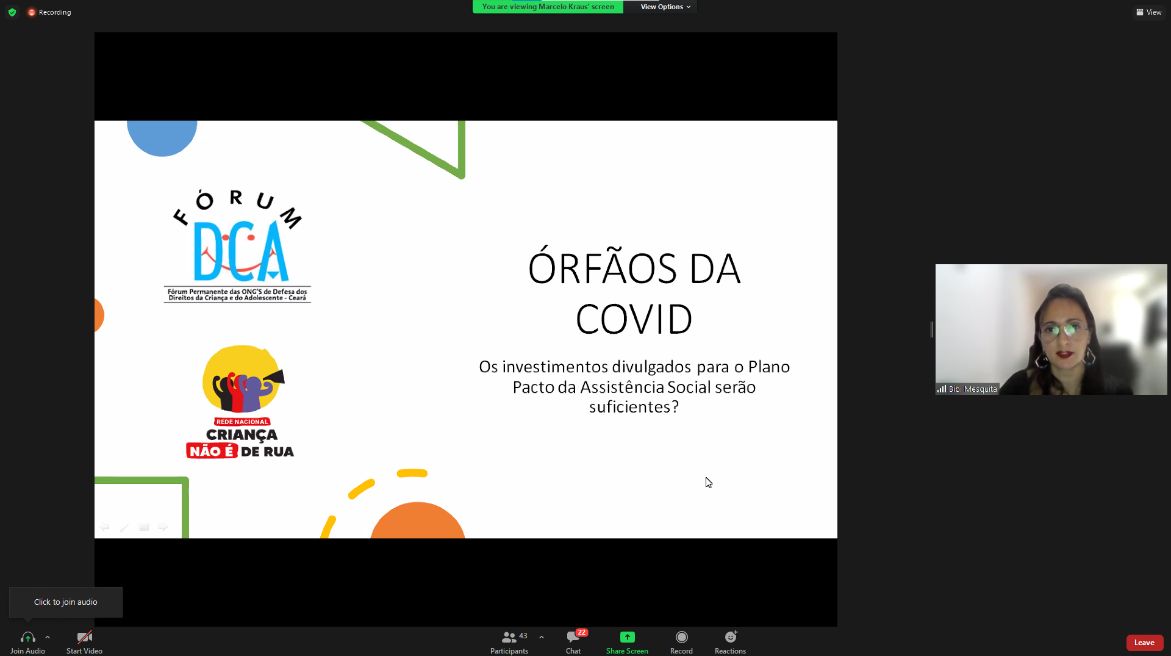Expand audio settings caret beside Join Audio
Image resolution: width=1171 pixels, height=656 pixels.
point(48,637)
